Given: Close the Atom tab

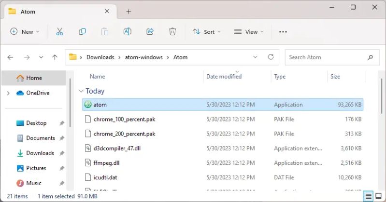Looking at the screenshot, I should (x=107, y=11).
